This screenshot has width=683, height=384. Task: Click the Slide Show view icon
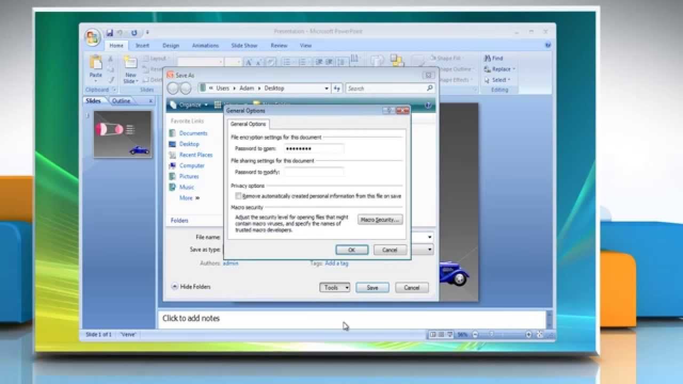(x=450, y=335)
